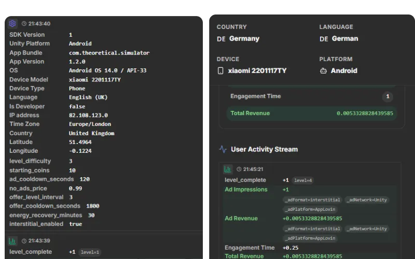Click the Unity Platform value Android

point(80,44)
